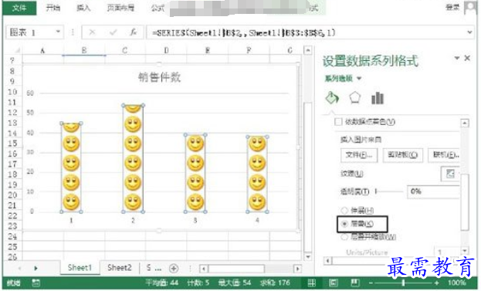Open the Series Options bar chart tab
This screenshot has height=291, width=481.
tap(378, 98)
